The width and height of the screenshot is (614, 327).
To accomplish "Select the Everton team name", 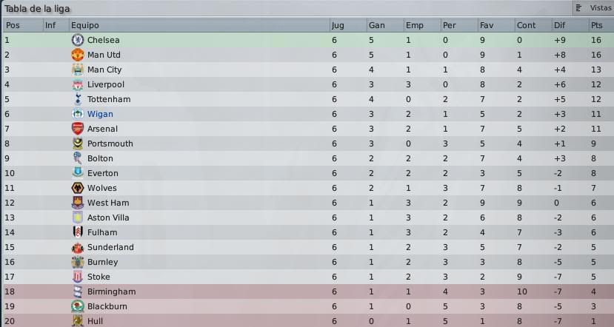I will pos(103,173).
